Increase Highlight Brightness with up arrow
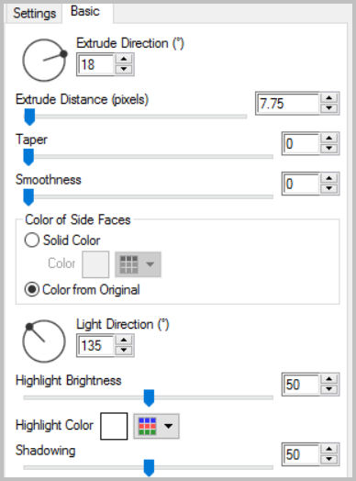This screenshot has height=481, width=356. point(329,379)
